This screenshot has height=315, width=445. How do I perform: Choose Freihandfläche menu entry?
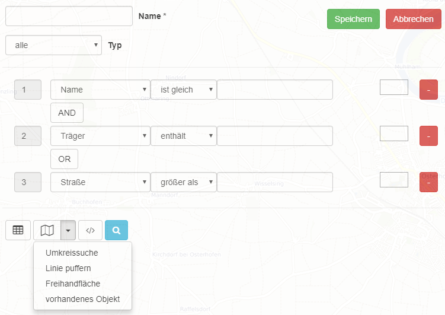[73, 284]
